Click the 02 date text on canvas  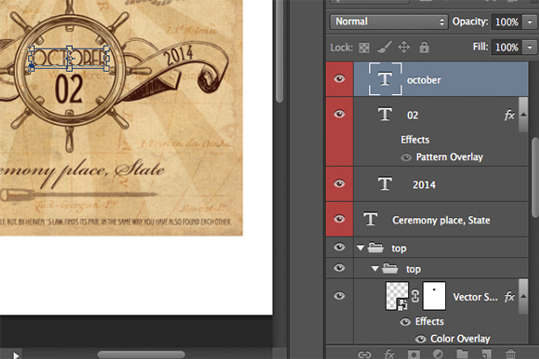pos(70,88)
